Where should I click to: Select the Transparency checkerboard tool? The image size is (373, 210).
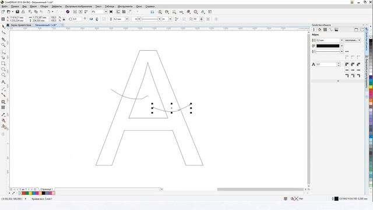click(3, 107)
